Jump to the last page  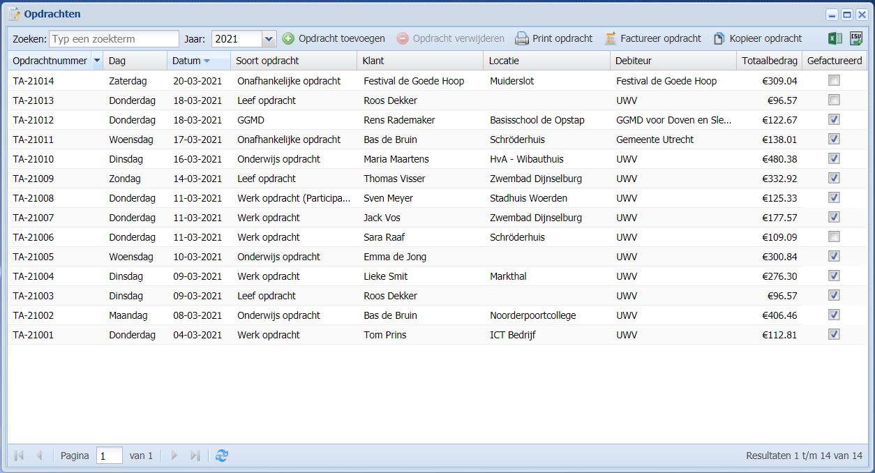pyautogui.click(x=195, y=456)
